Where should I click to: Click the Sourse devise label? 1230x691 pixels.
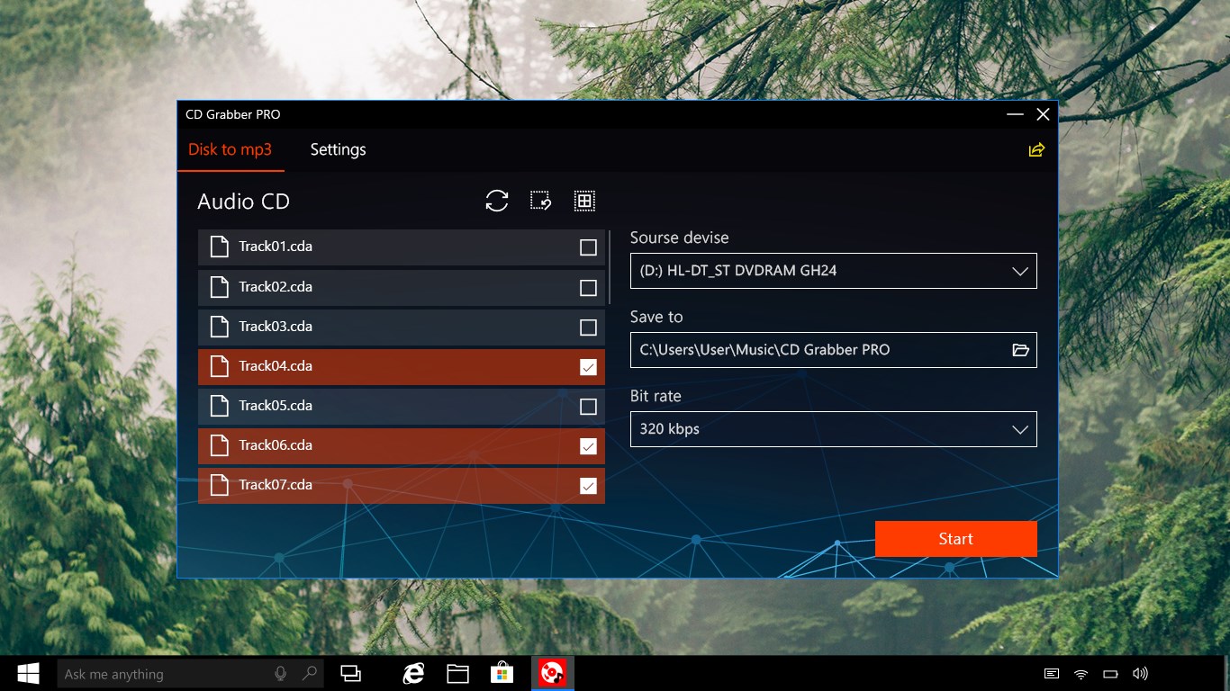(680, 238)
